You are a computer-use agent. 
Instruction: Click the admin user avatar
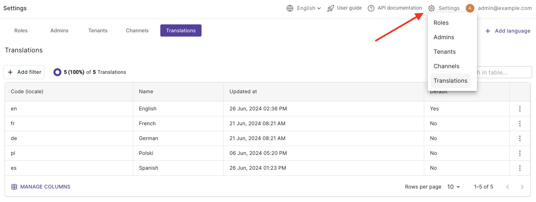pos(470,8)
